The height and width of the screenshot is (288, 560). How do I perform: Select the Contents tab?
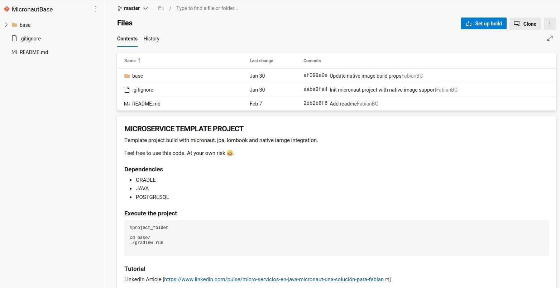(127, 39)
